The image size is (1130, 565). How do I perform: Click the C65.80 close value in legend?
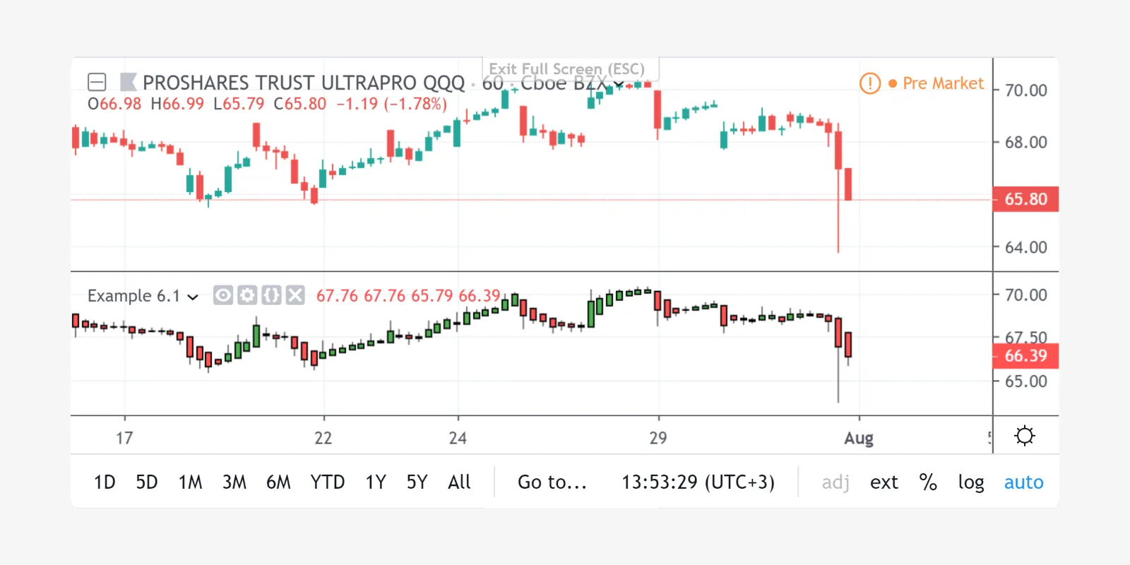pos(300,104)
